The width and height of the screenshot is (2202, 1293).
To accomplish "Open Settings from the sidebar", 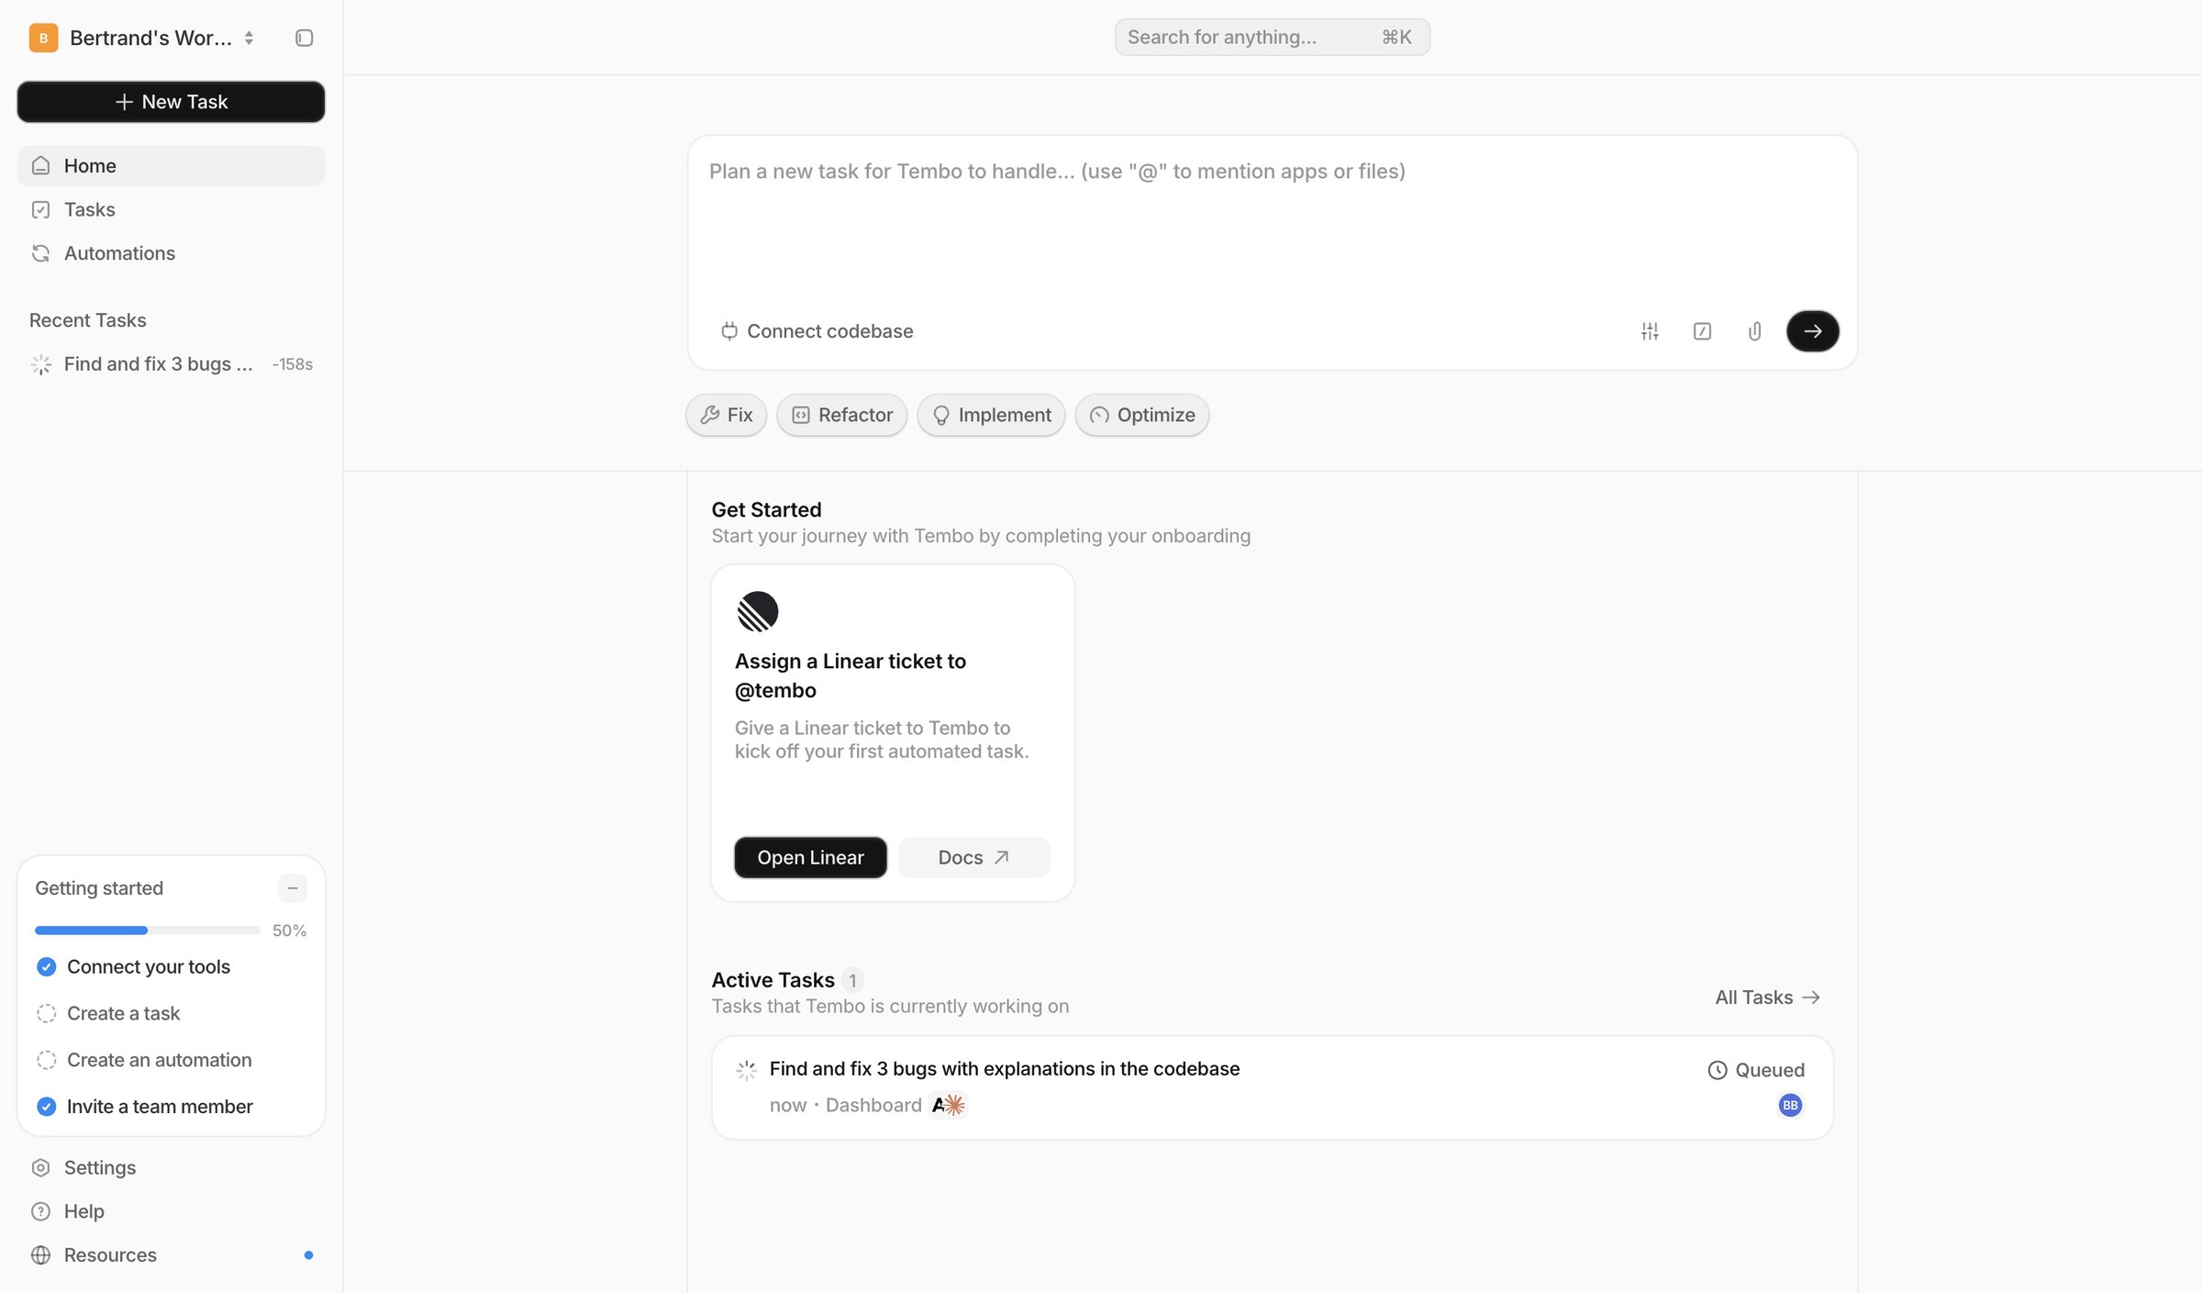I will pyautogui.click(x=171, y=1167).
